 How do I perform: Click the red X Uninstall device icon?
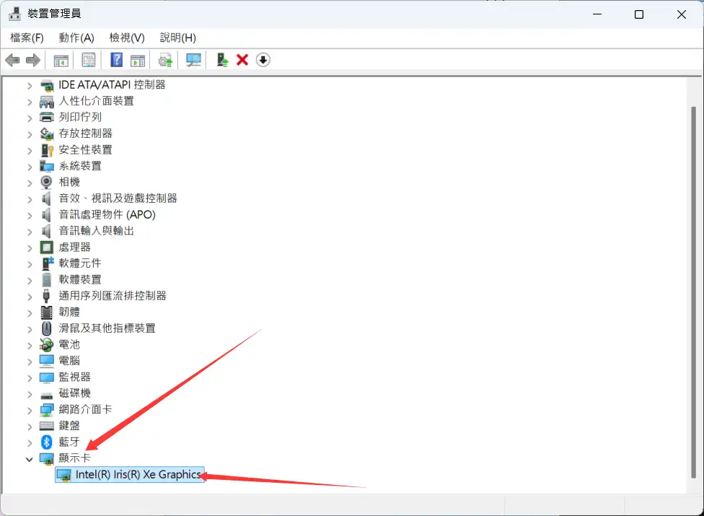242,60
